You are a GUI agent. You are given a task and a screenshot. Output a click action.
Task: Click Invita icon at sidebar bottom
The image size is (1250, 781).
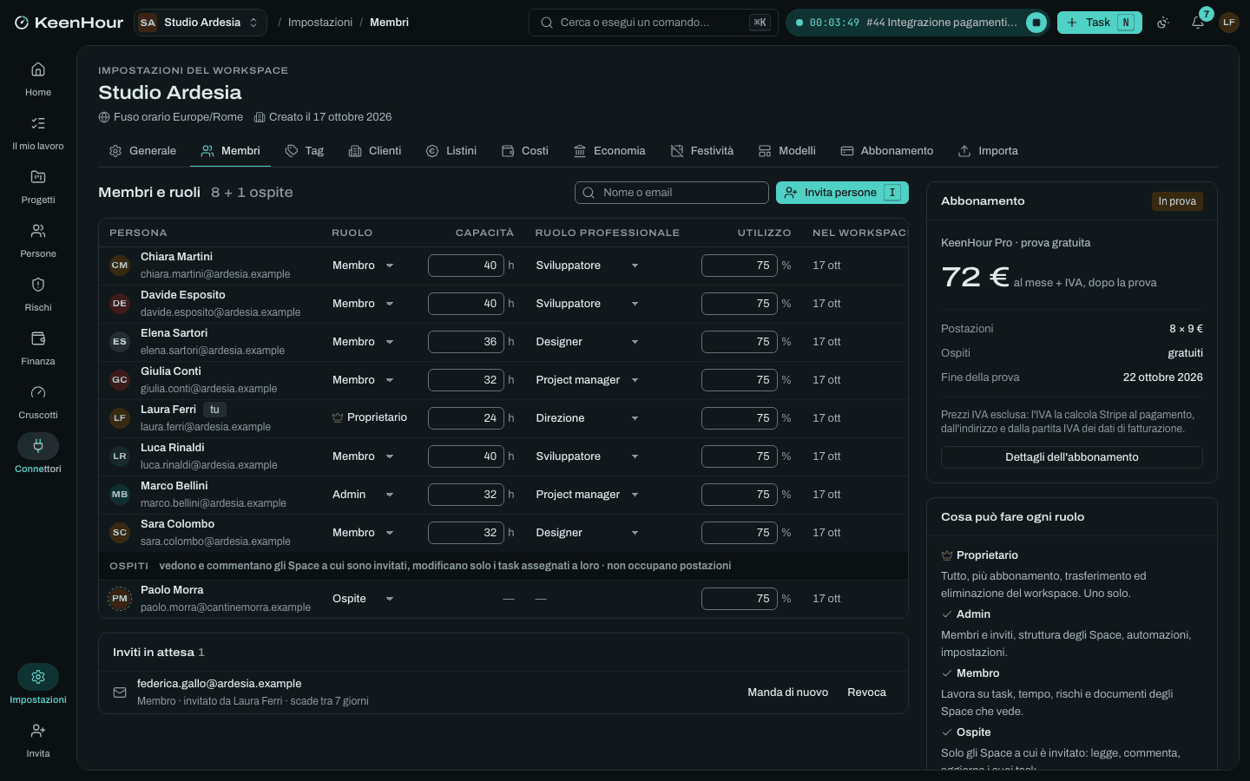[x=38, y=731]
